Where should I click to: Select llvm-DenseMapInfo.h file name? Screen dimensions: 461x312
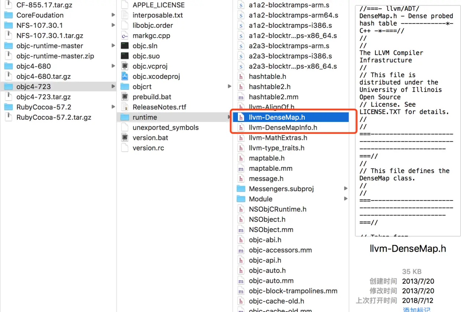coord(283,128)
